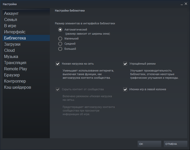Screen dimensions: 190x150
Task: Go to Музыка settings
Action: point(26,56)
